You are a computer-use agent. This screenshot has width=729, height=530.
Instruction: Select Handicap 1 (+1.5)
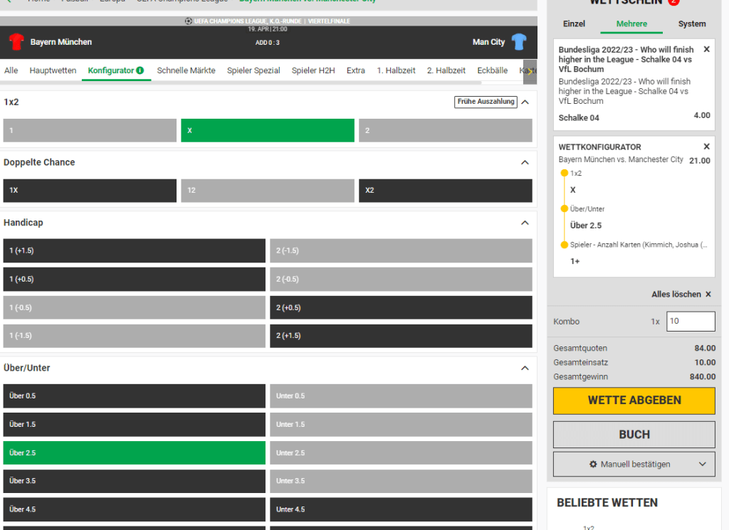coord(135,251)
